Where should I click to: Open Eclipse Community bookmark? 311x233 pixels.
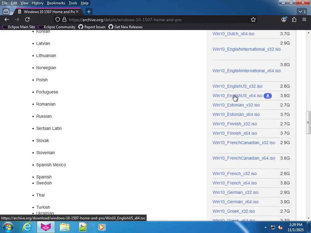[x=57, y=27]
